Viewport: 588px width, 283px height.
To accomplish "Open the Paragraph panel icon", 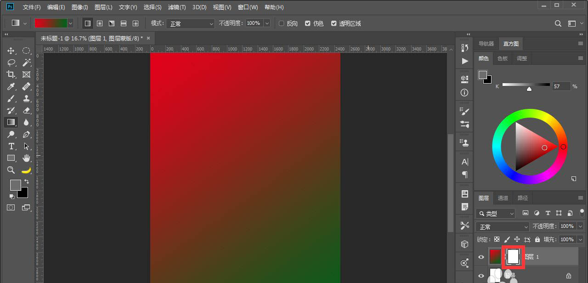I will 464,175.
